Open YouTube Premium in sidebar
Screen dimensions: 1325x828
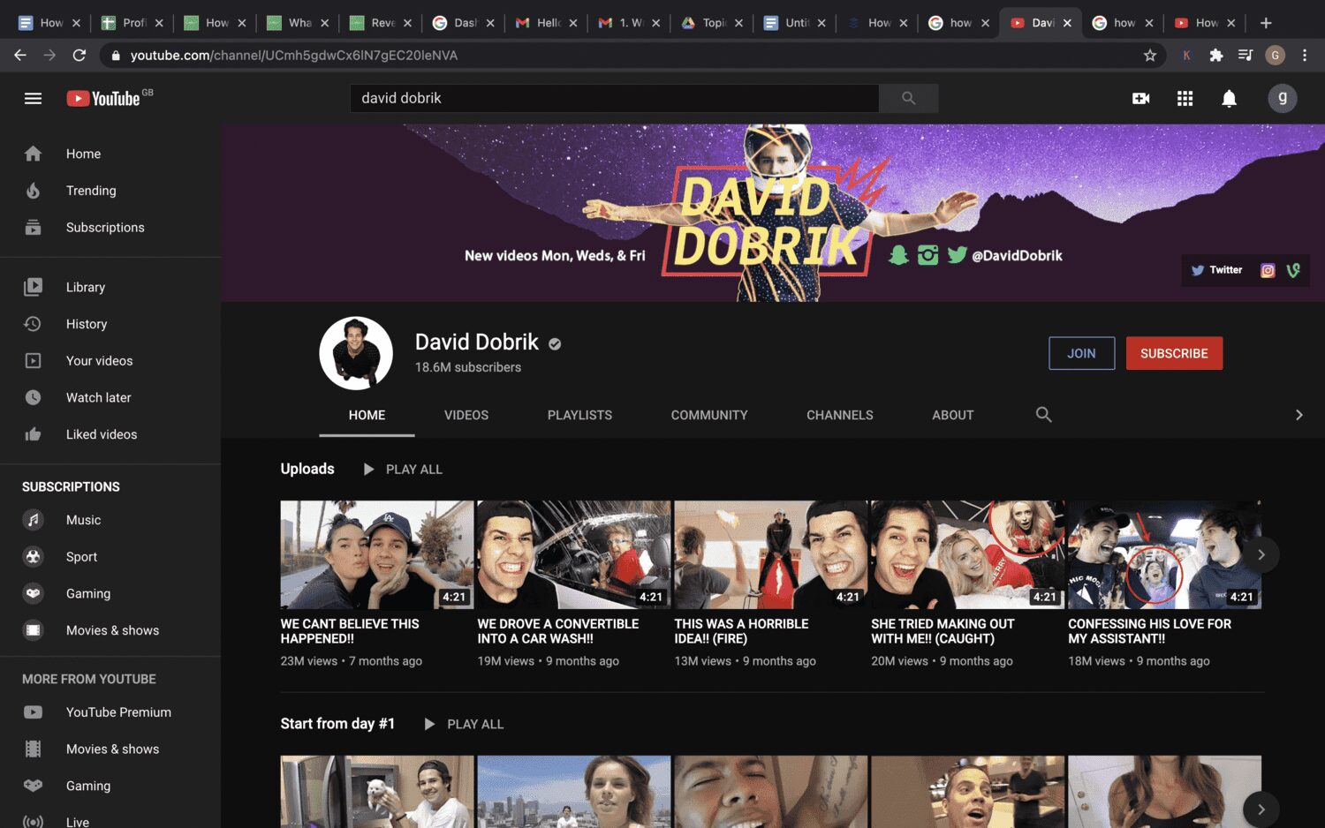coord(110,712)
